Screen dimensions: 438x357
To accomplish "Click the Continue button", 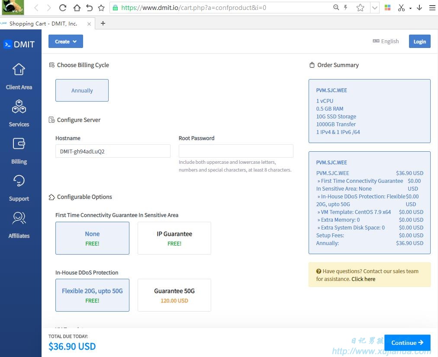I will point(407,342).
